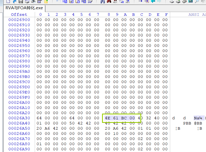This screenshot has height=152, width=206.
Task: Click first 64 byte in row 00026A30
Action: [39, 118]
